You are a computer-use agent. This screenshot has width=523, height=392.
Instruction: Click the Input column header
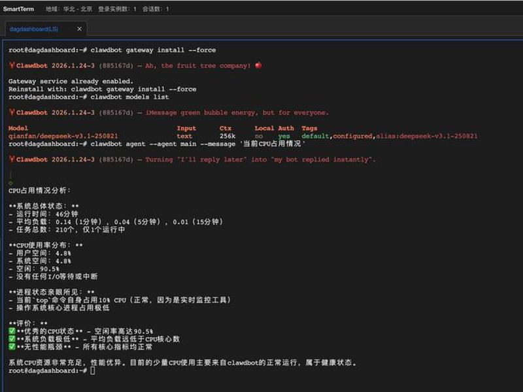click(x=186, y=128)
